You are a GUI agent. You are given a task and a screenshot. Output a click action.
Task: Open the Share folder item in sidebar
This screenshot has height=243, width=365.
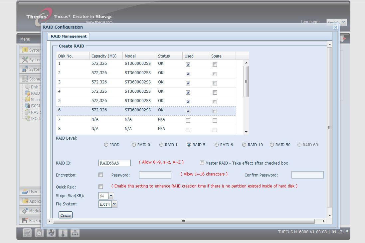point(33,99)
